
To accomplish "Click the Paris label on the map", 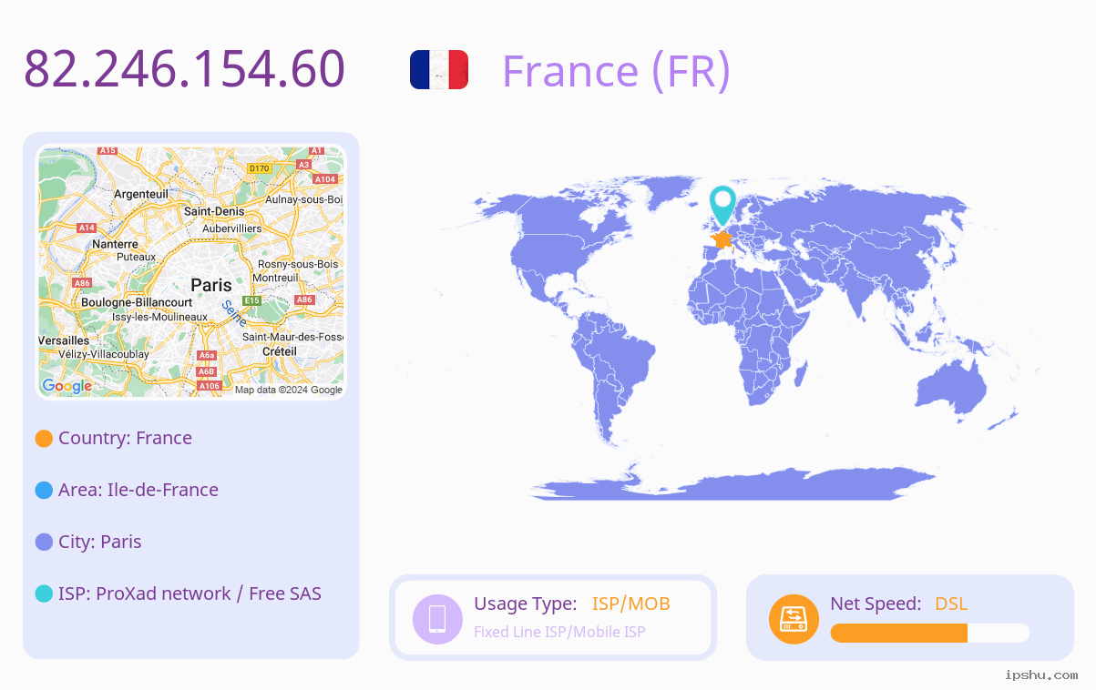I will point(211,285).
